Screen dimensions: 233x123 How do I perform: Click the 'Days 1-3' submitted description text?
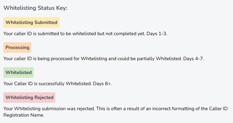pos(85,34)
